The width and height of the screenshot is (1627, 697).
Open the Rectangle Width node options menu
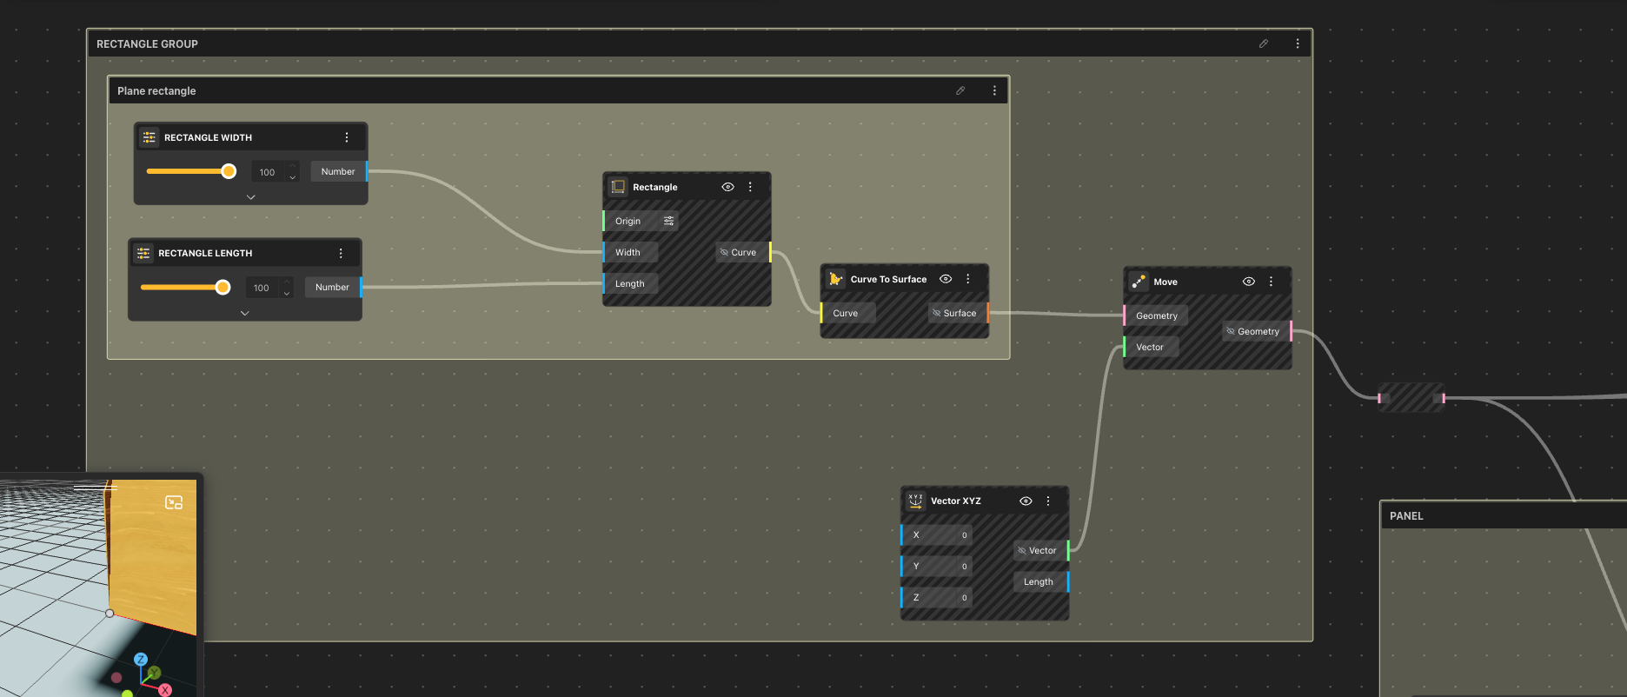(347, 137)
